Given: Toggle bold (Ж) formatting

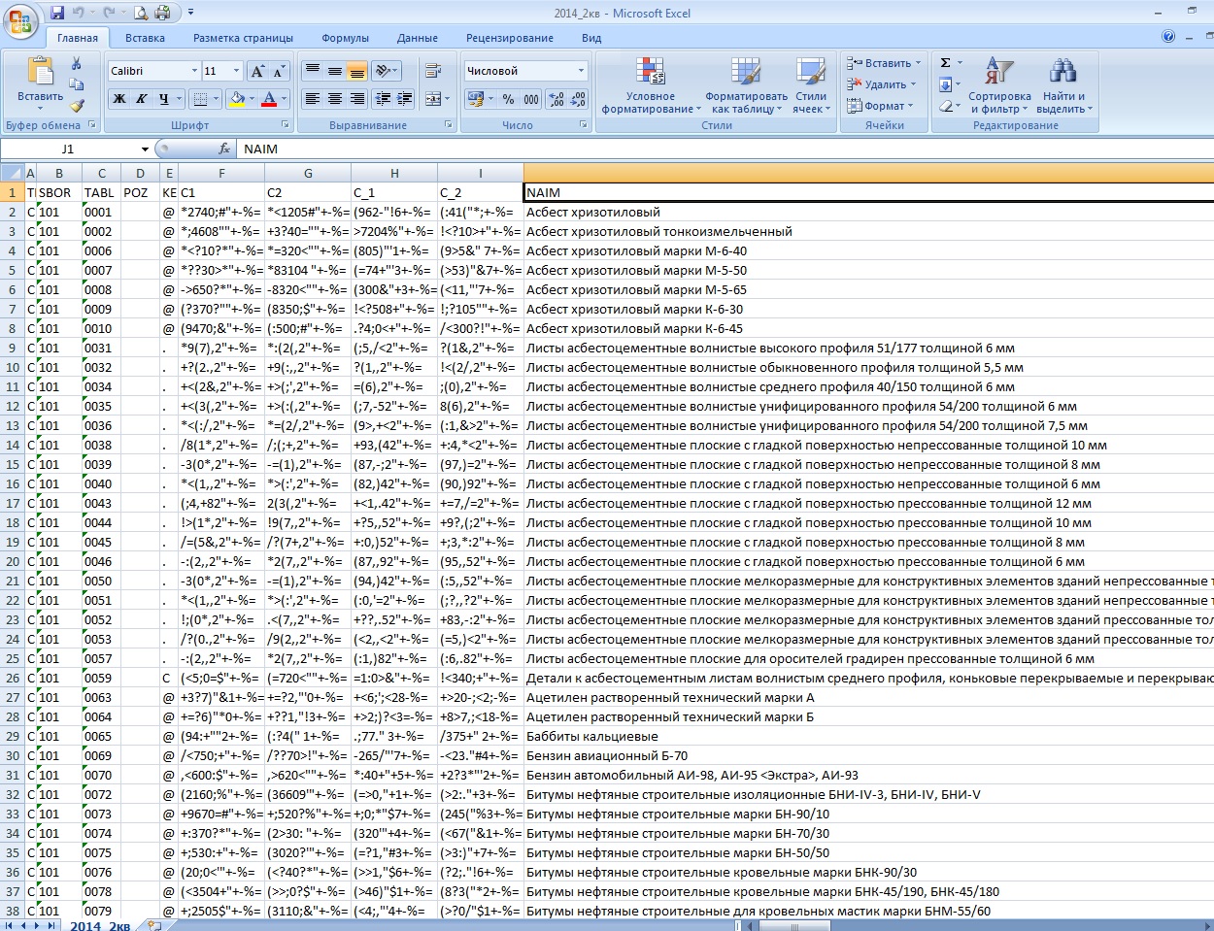Looking at the screenshot, I should pyautogui.click(x=119, y=99).
